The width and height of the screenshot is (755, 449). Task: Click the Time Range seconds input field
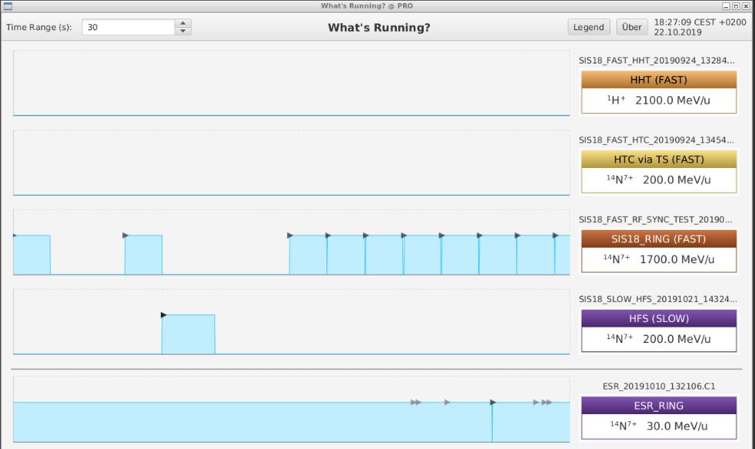128,27
